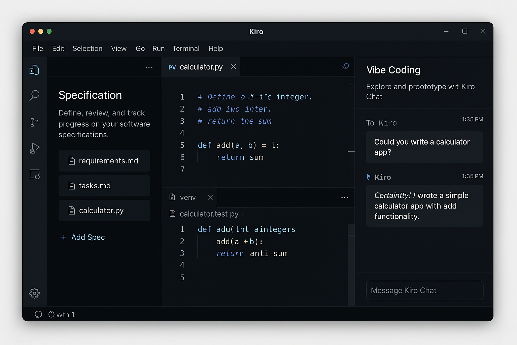The image size is (517, 345).
Task: Open the Search icon in the sidebar
Action: click(x=34, y=96)
